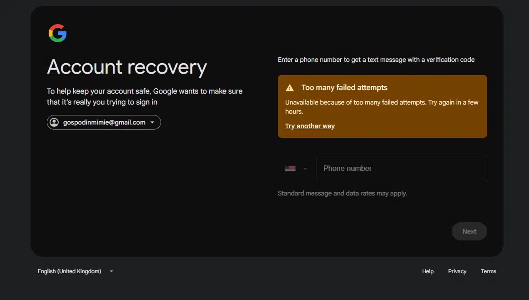
Task: Open the Privacy link
Action: coord(457,271)
